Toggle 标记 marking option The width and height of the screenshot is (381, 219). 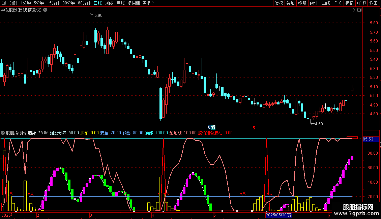pyautogui.click(x=349, y=3)
